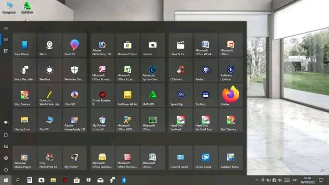
Task: Click the Bluetooth taskbar icon
Action: (124, 180)
